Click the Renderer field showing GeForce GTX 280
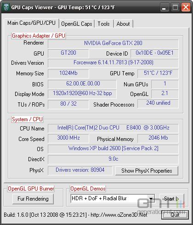The height and width of the screenshot is (225, 193). [113, 44]
